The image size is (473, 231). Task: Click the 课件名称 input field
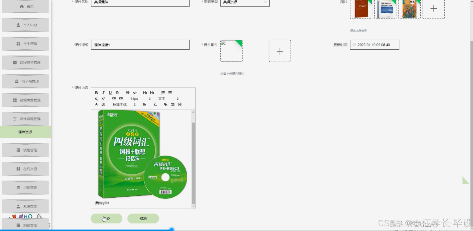(140, 2)
